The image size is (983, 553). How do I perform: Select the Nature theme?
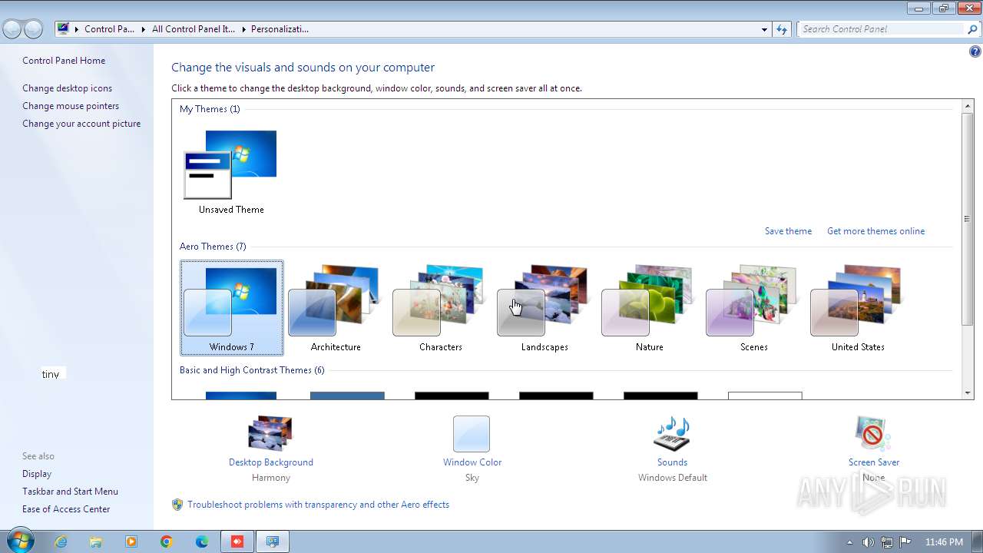649,308
